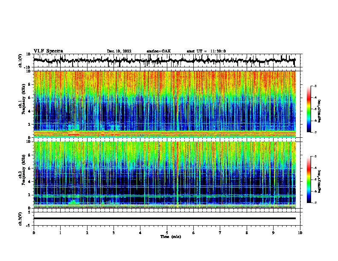Click the ch.1 color bar's log(PSD) unit label

click(319, 111)
